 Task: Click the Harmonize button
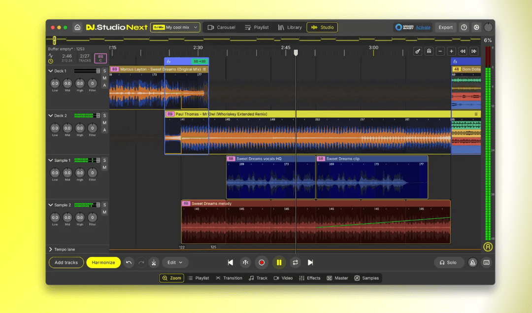pyautogui.click(x=103, y=263)
